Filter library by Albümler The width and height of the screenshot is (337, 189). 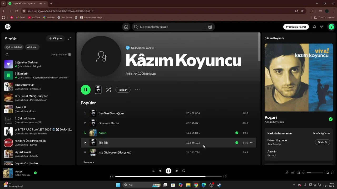(32, 47)
